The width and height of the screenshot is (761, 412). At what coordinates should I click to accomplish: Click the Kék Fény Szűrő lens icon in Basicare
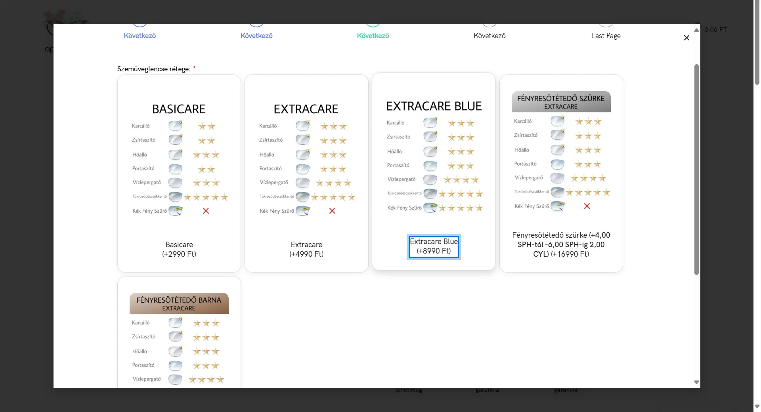(176, 211)
